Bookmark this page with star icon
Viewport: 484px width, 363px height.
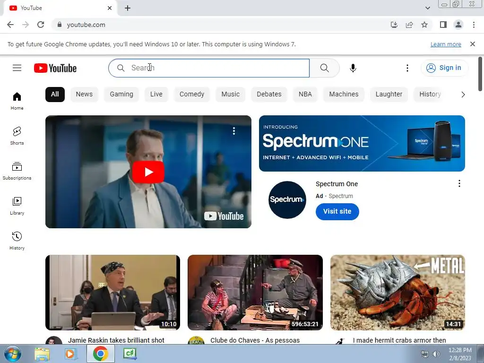tap(424, 25)
